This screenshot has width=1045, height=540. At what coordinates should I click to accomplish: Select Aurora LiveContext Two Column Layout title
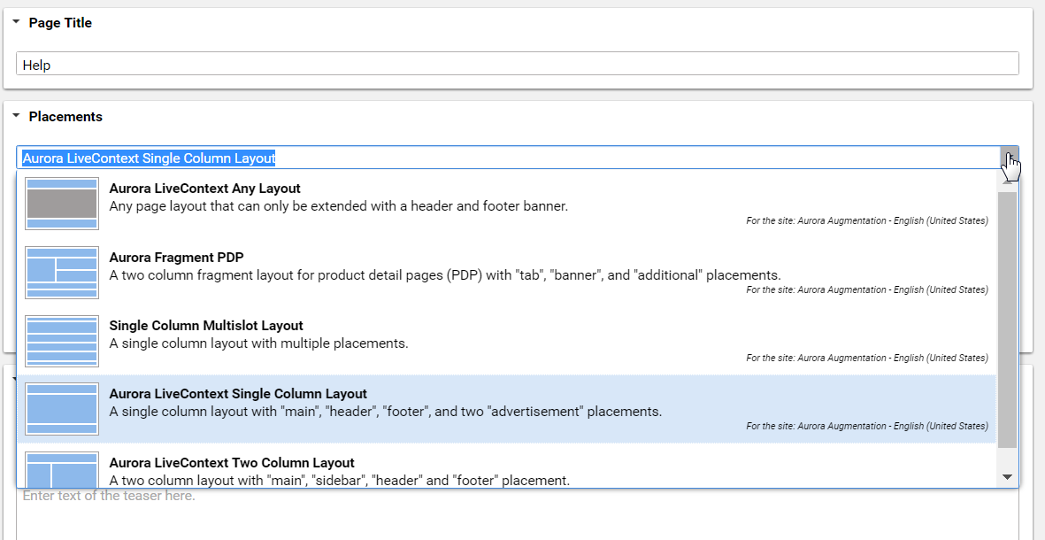pos(232,463)
